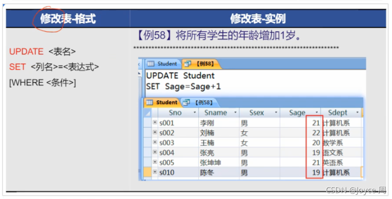Expand the s004 record subdatasheet
The image size is (392, 199).
[155, 152]
